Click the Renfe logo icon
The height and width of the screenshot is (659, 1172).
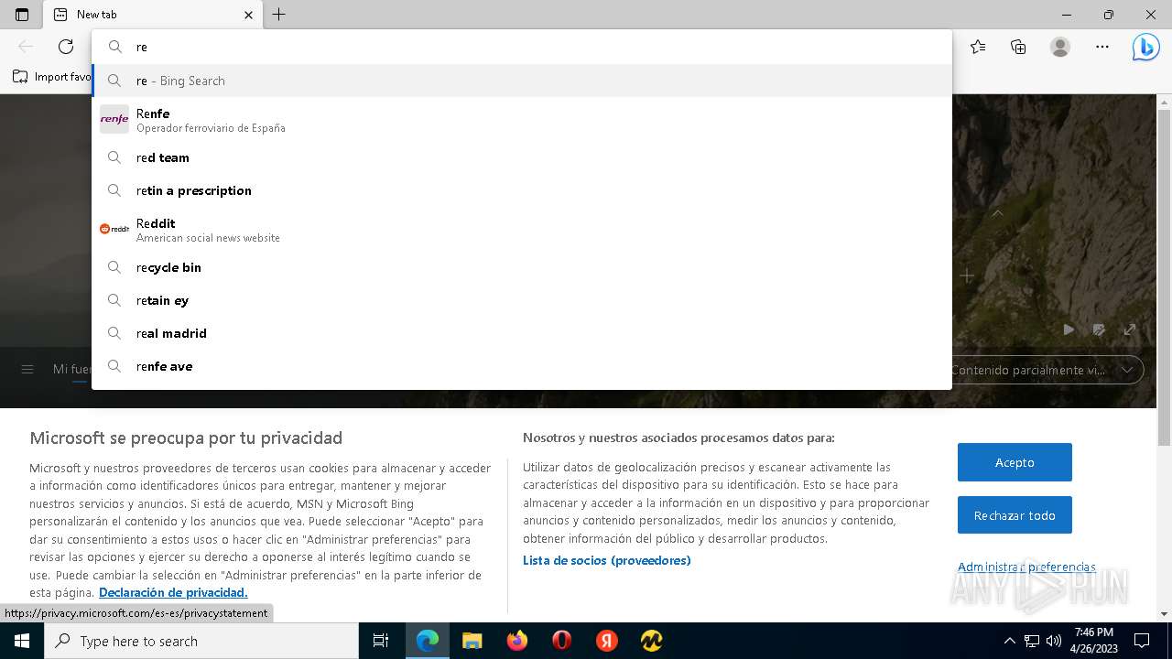(114, 119)
